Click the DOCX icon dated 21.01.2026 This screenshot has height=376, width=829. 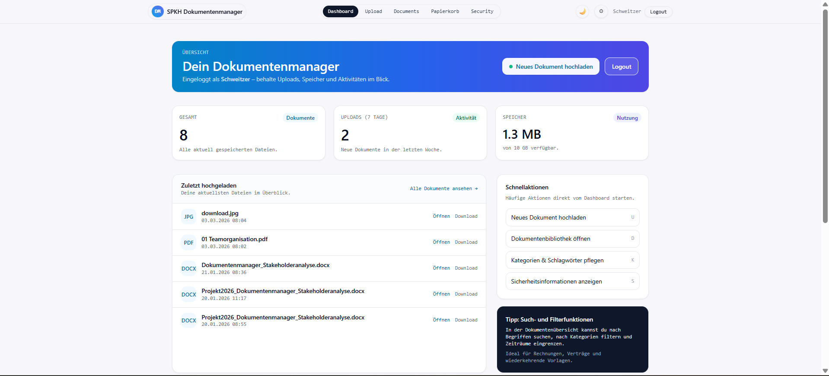click(188, 269)
